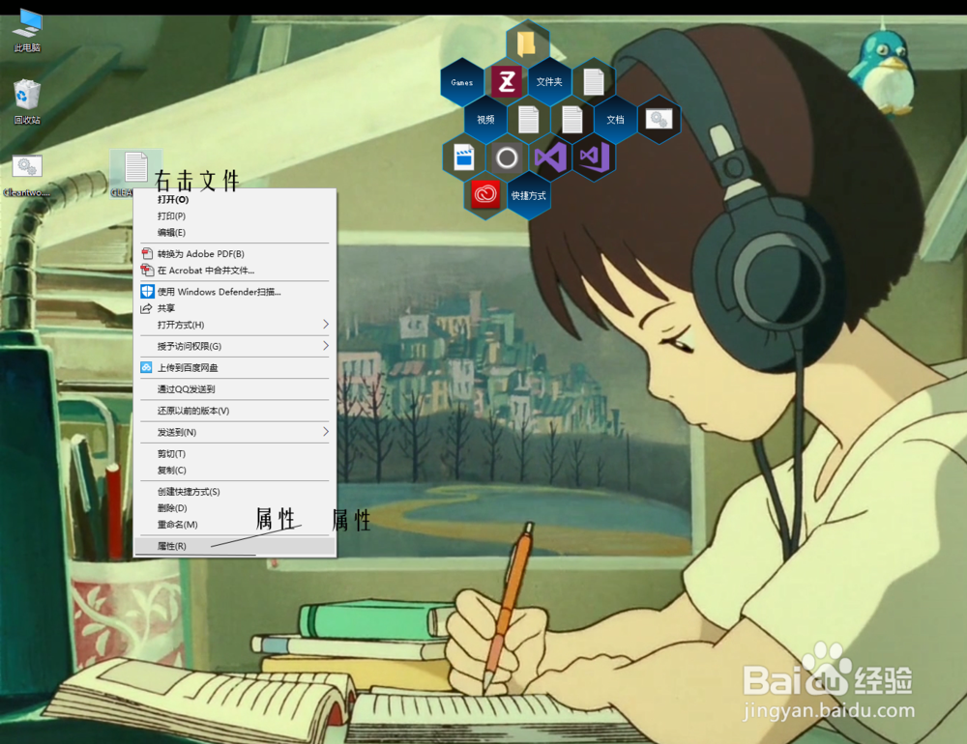The image size is (967, 744).
Task: Click the folder hexagon atop the launcher
Action: 527,43
